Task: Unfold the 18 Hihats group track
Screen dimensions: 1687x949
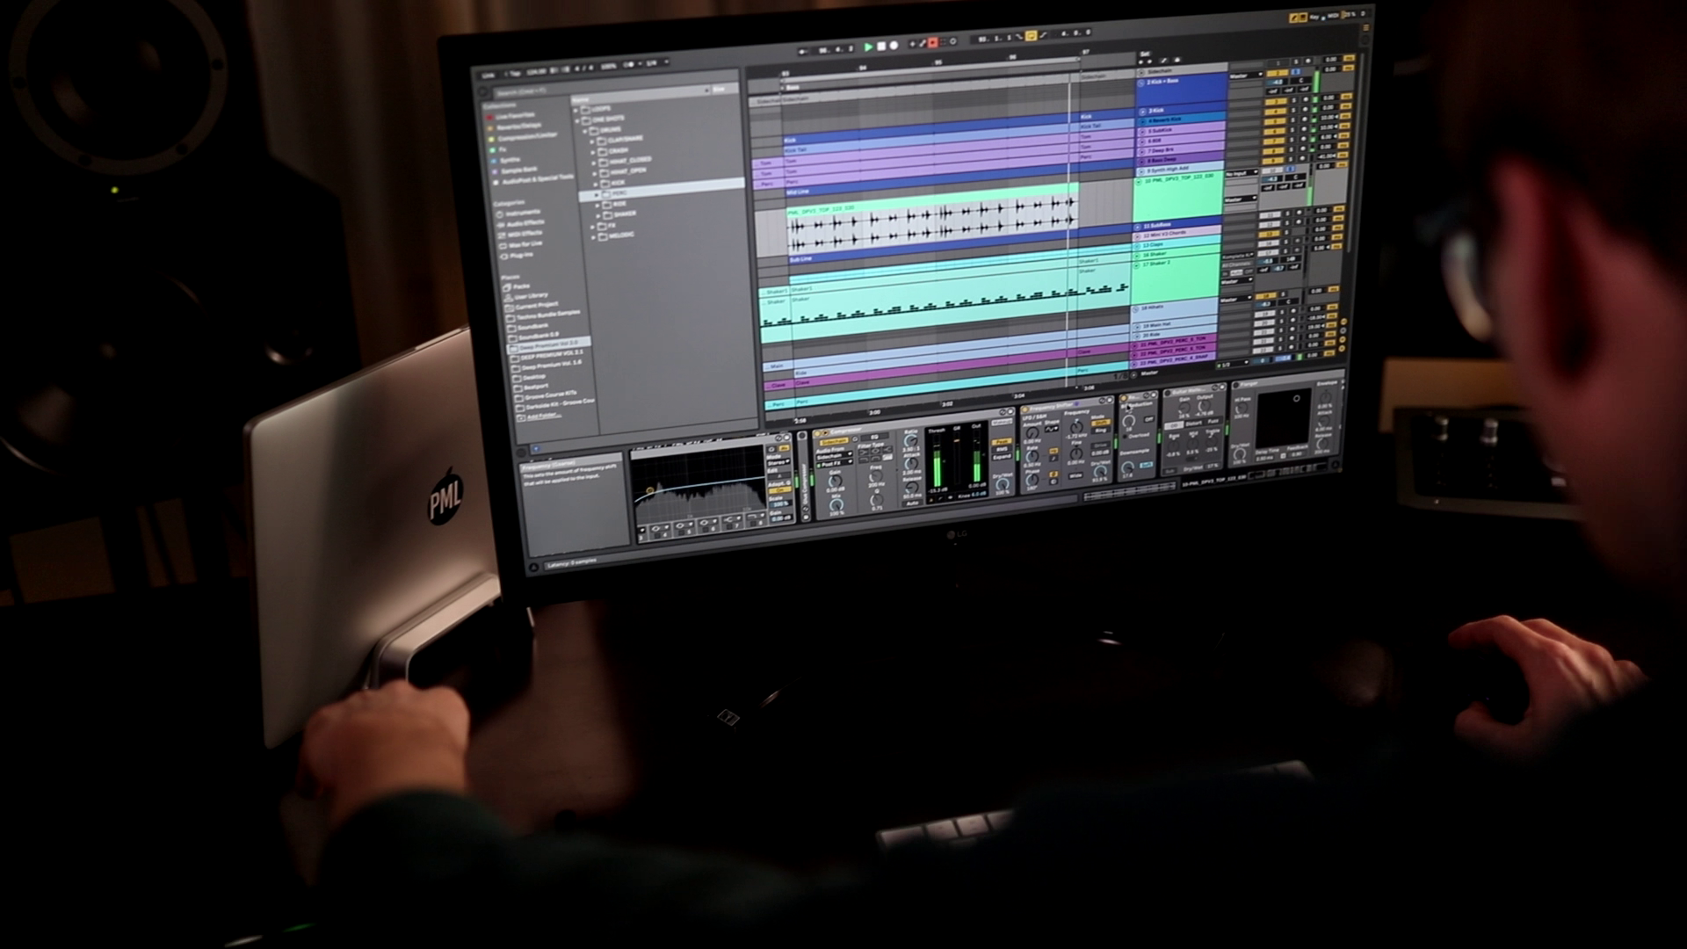Action: click(1135, 309)
